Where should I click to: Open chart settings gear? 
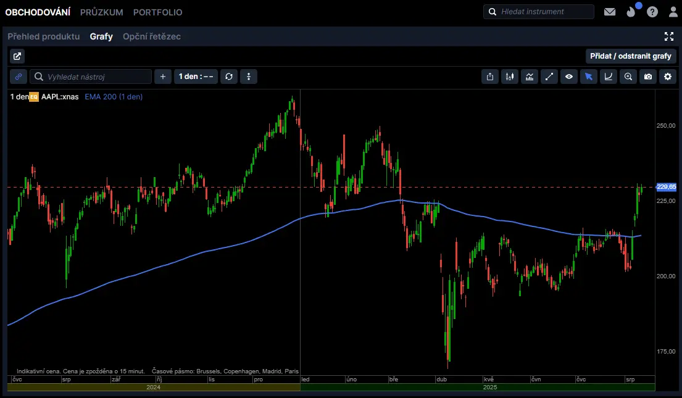668,77
